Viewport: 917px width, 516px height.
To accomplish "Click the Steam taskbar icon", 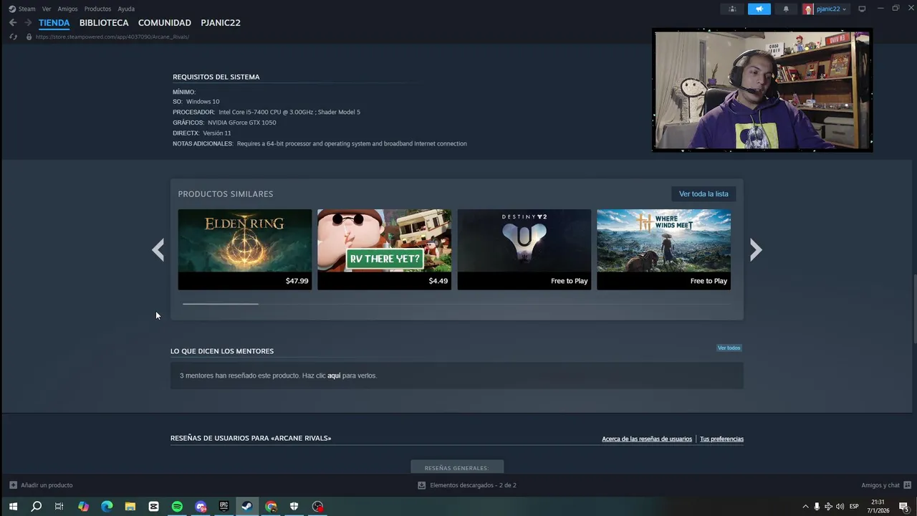I will (x=247, y=507).
